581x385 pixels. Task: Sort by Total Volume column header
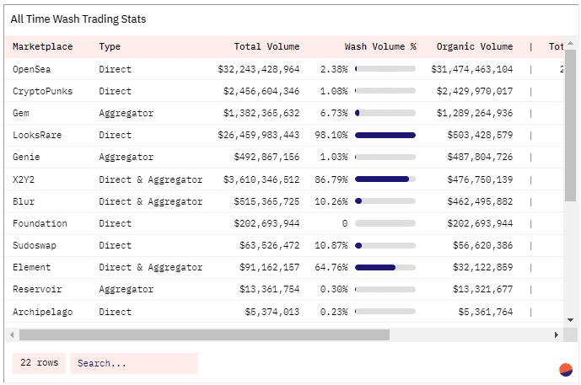pos(266,46)
